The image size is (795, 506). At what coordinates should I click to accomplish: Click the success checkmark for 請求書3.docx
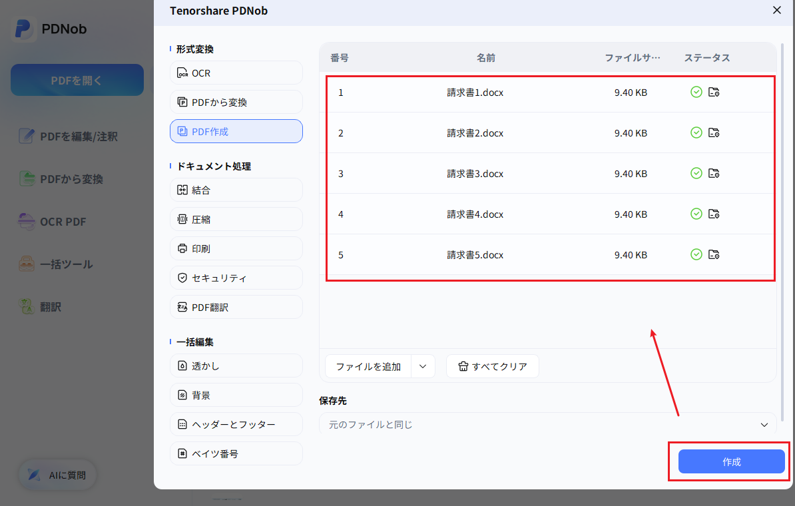tap(696, 173)
